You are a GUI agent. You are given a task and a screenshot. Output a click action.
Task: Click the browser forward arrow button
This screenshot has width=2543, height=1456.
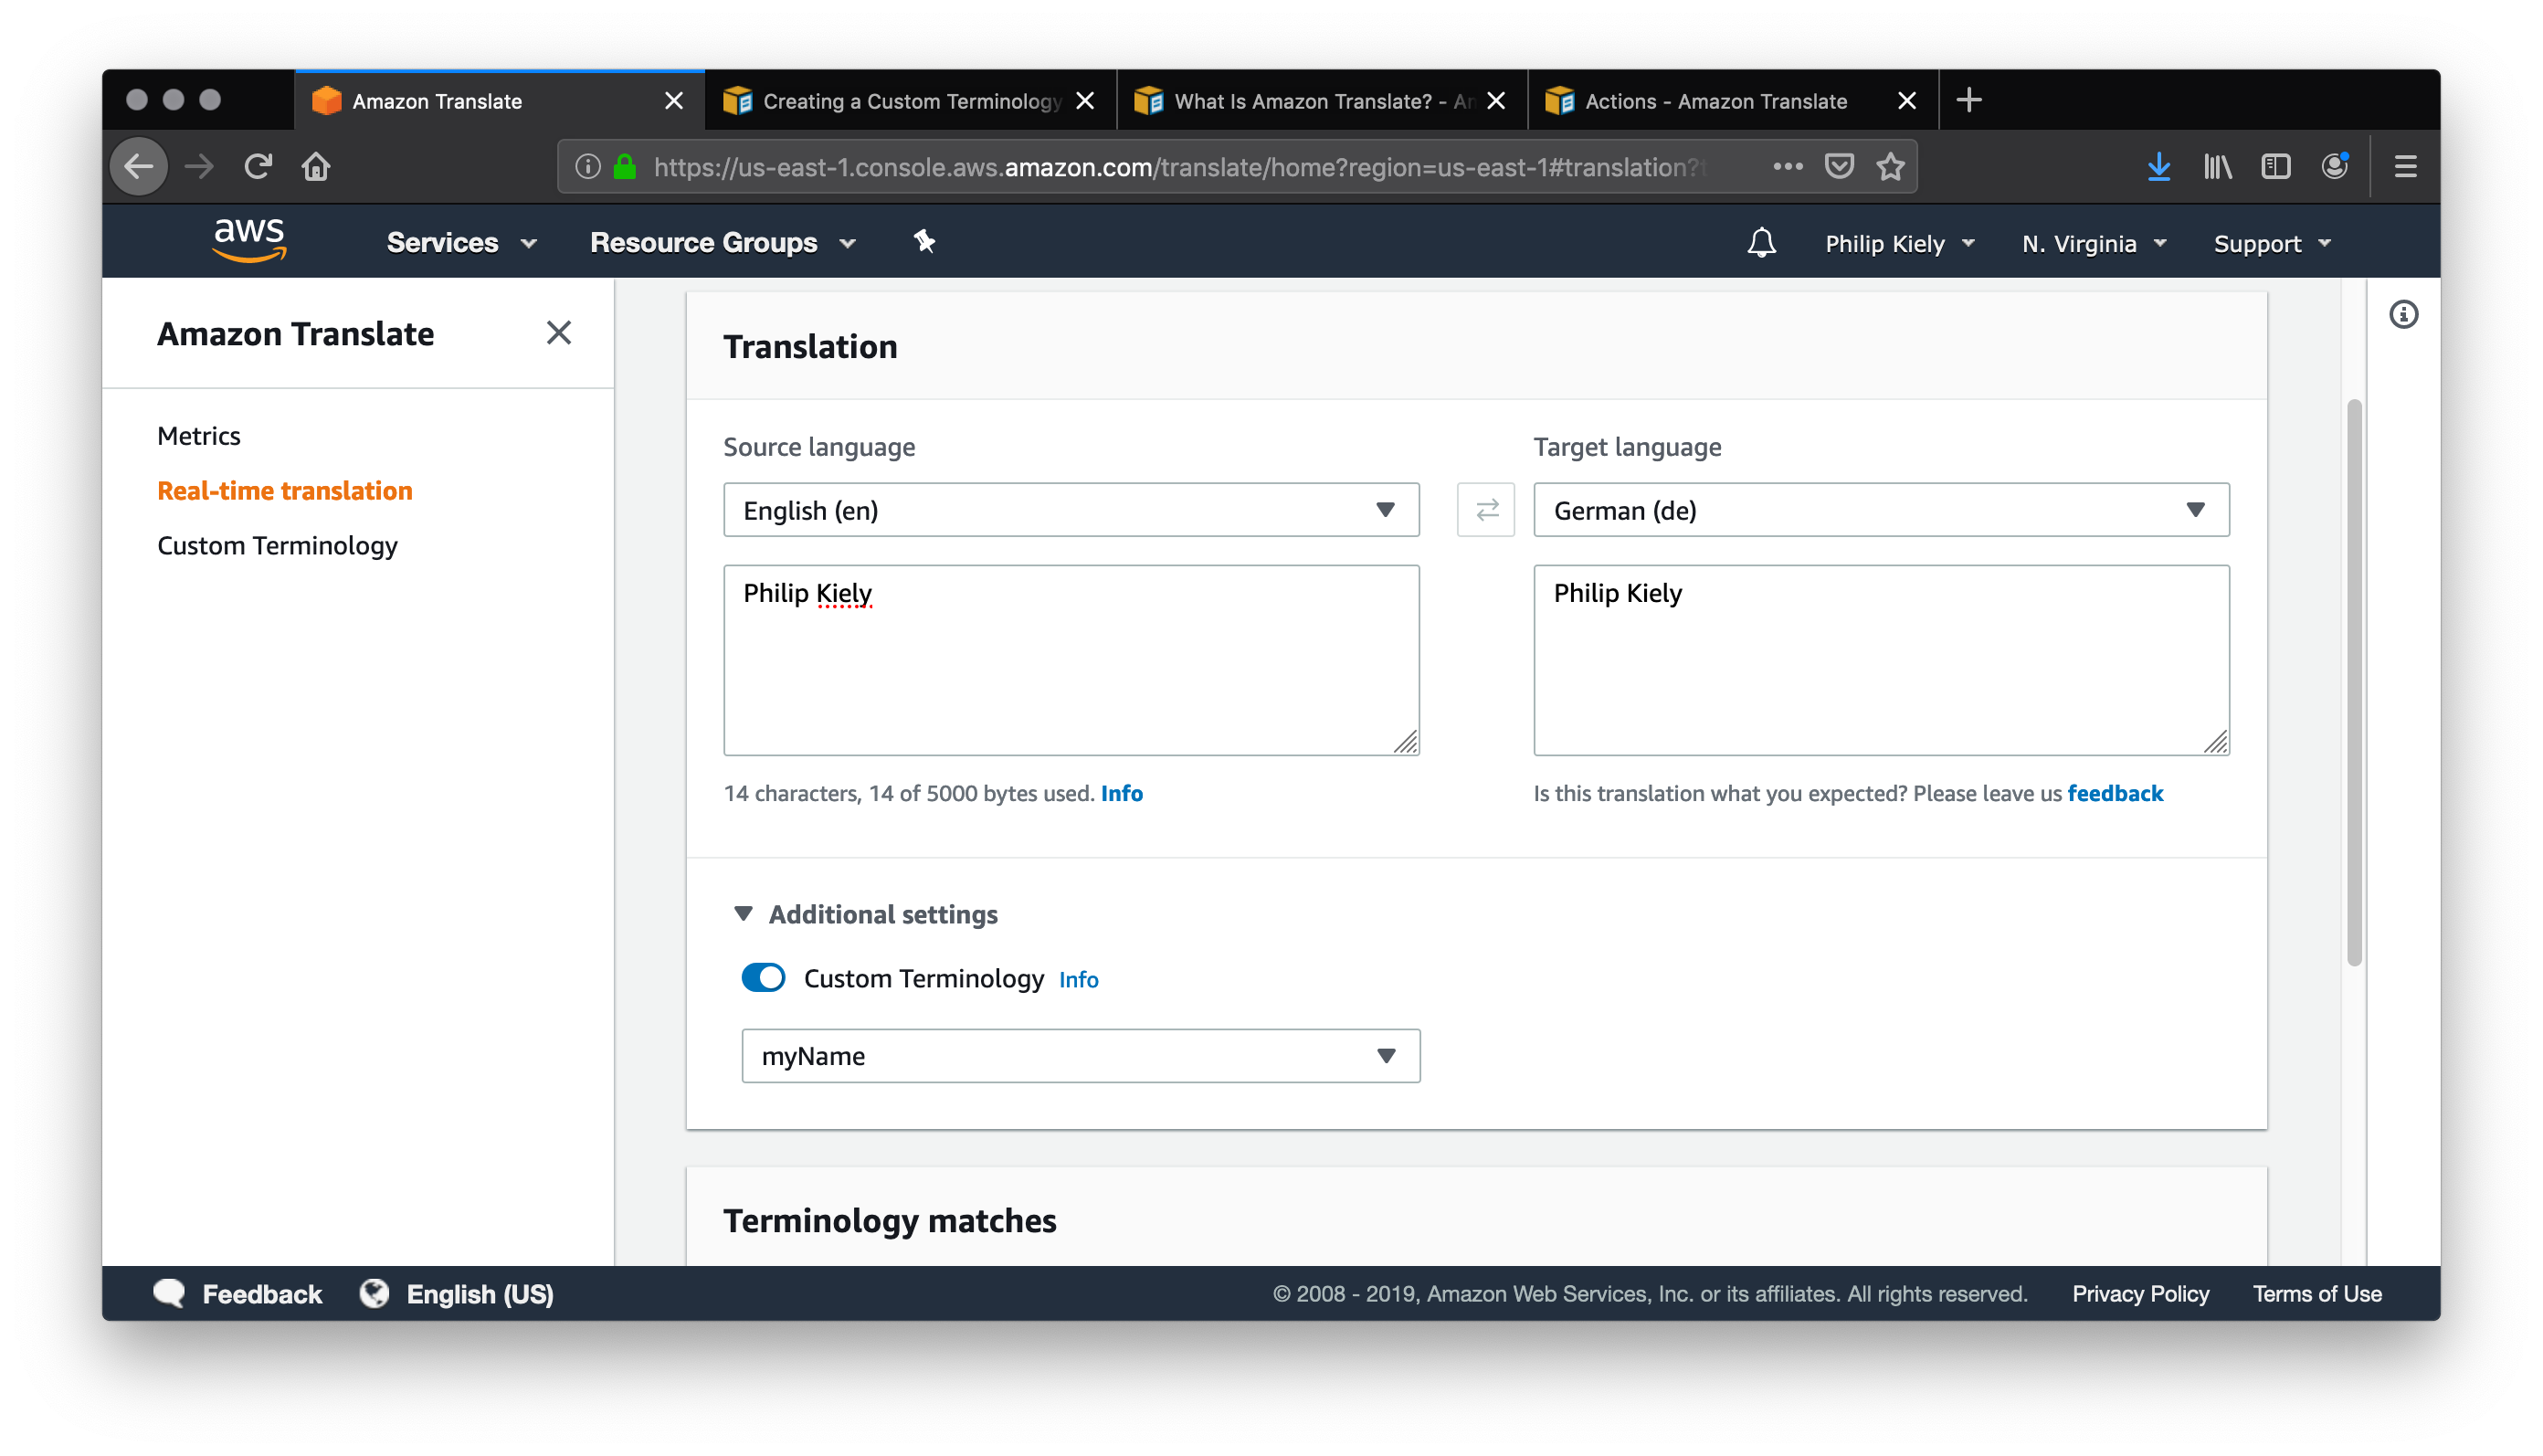coord(199,166)
